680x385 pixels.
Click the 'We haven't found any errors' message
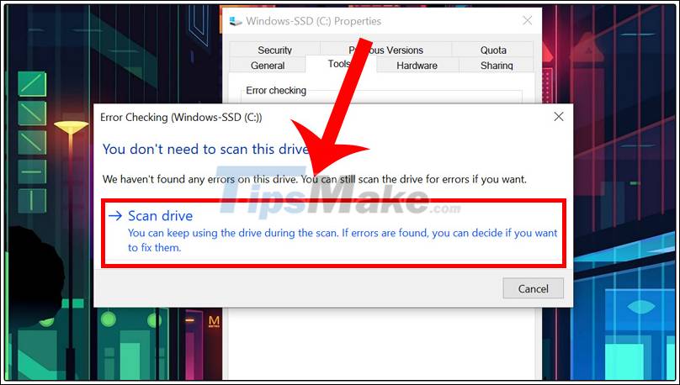[315, 179]
